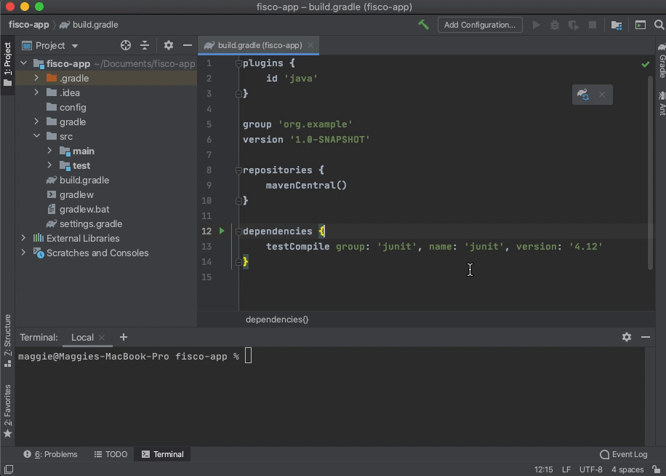Open Project Structure icon in toolbar
This screenshot has height=476, width=666.
click(617, 25)
